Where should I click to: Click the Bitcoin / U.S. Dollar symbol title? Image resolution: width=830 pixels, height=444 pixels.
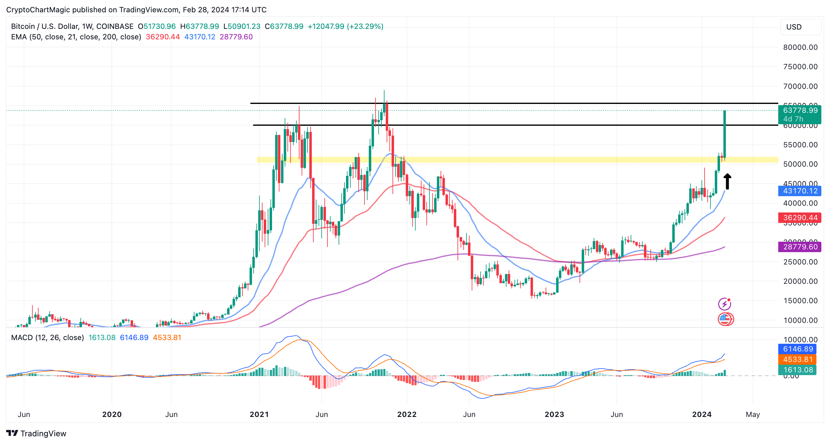click(x=72, y=26)
